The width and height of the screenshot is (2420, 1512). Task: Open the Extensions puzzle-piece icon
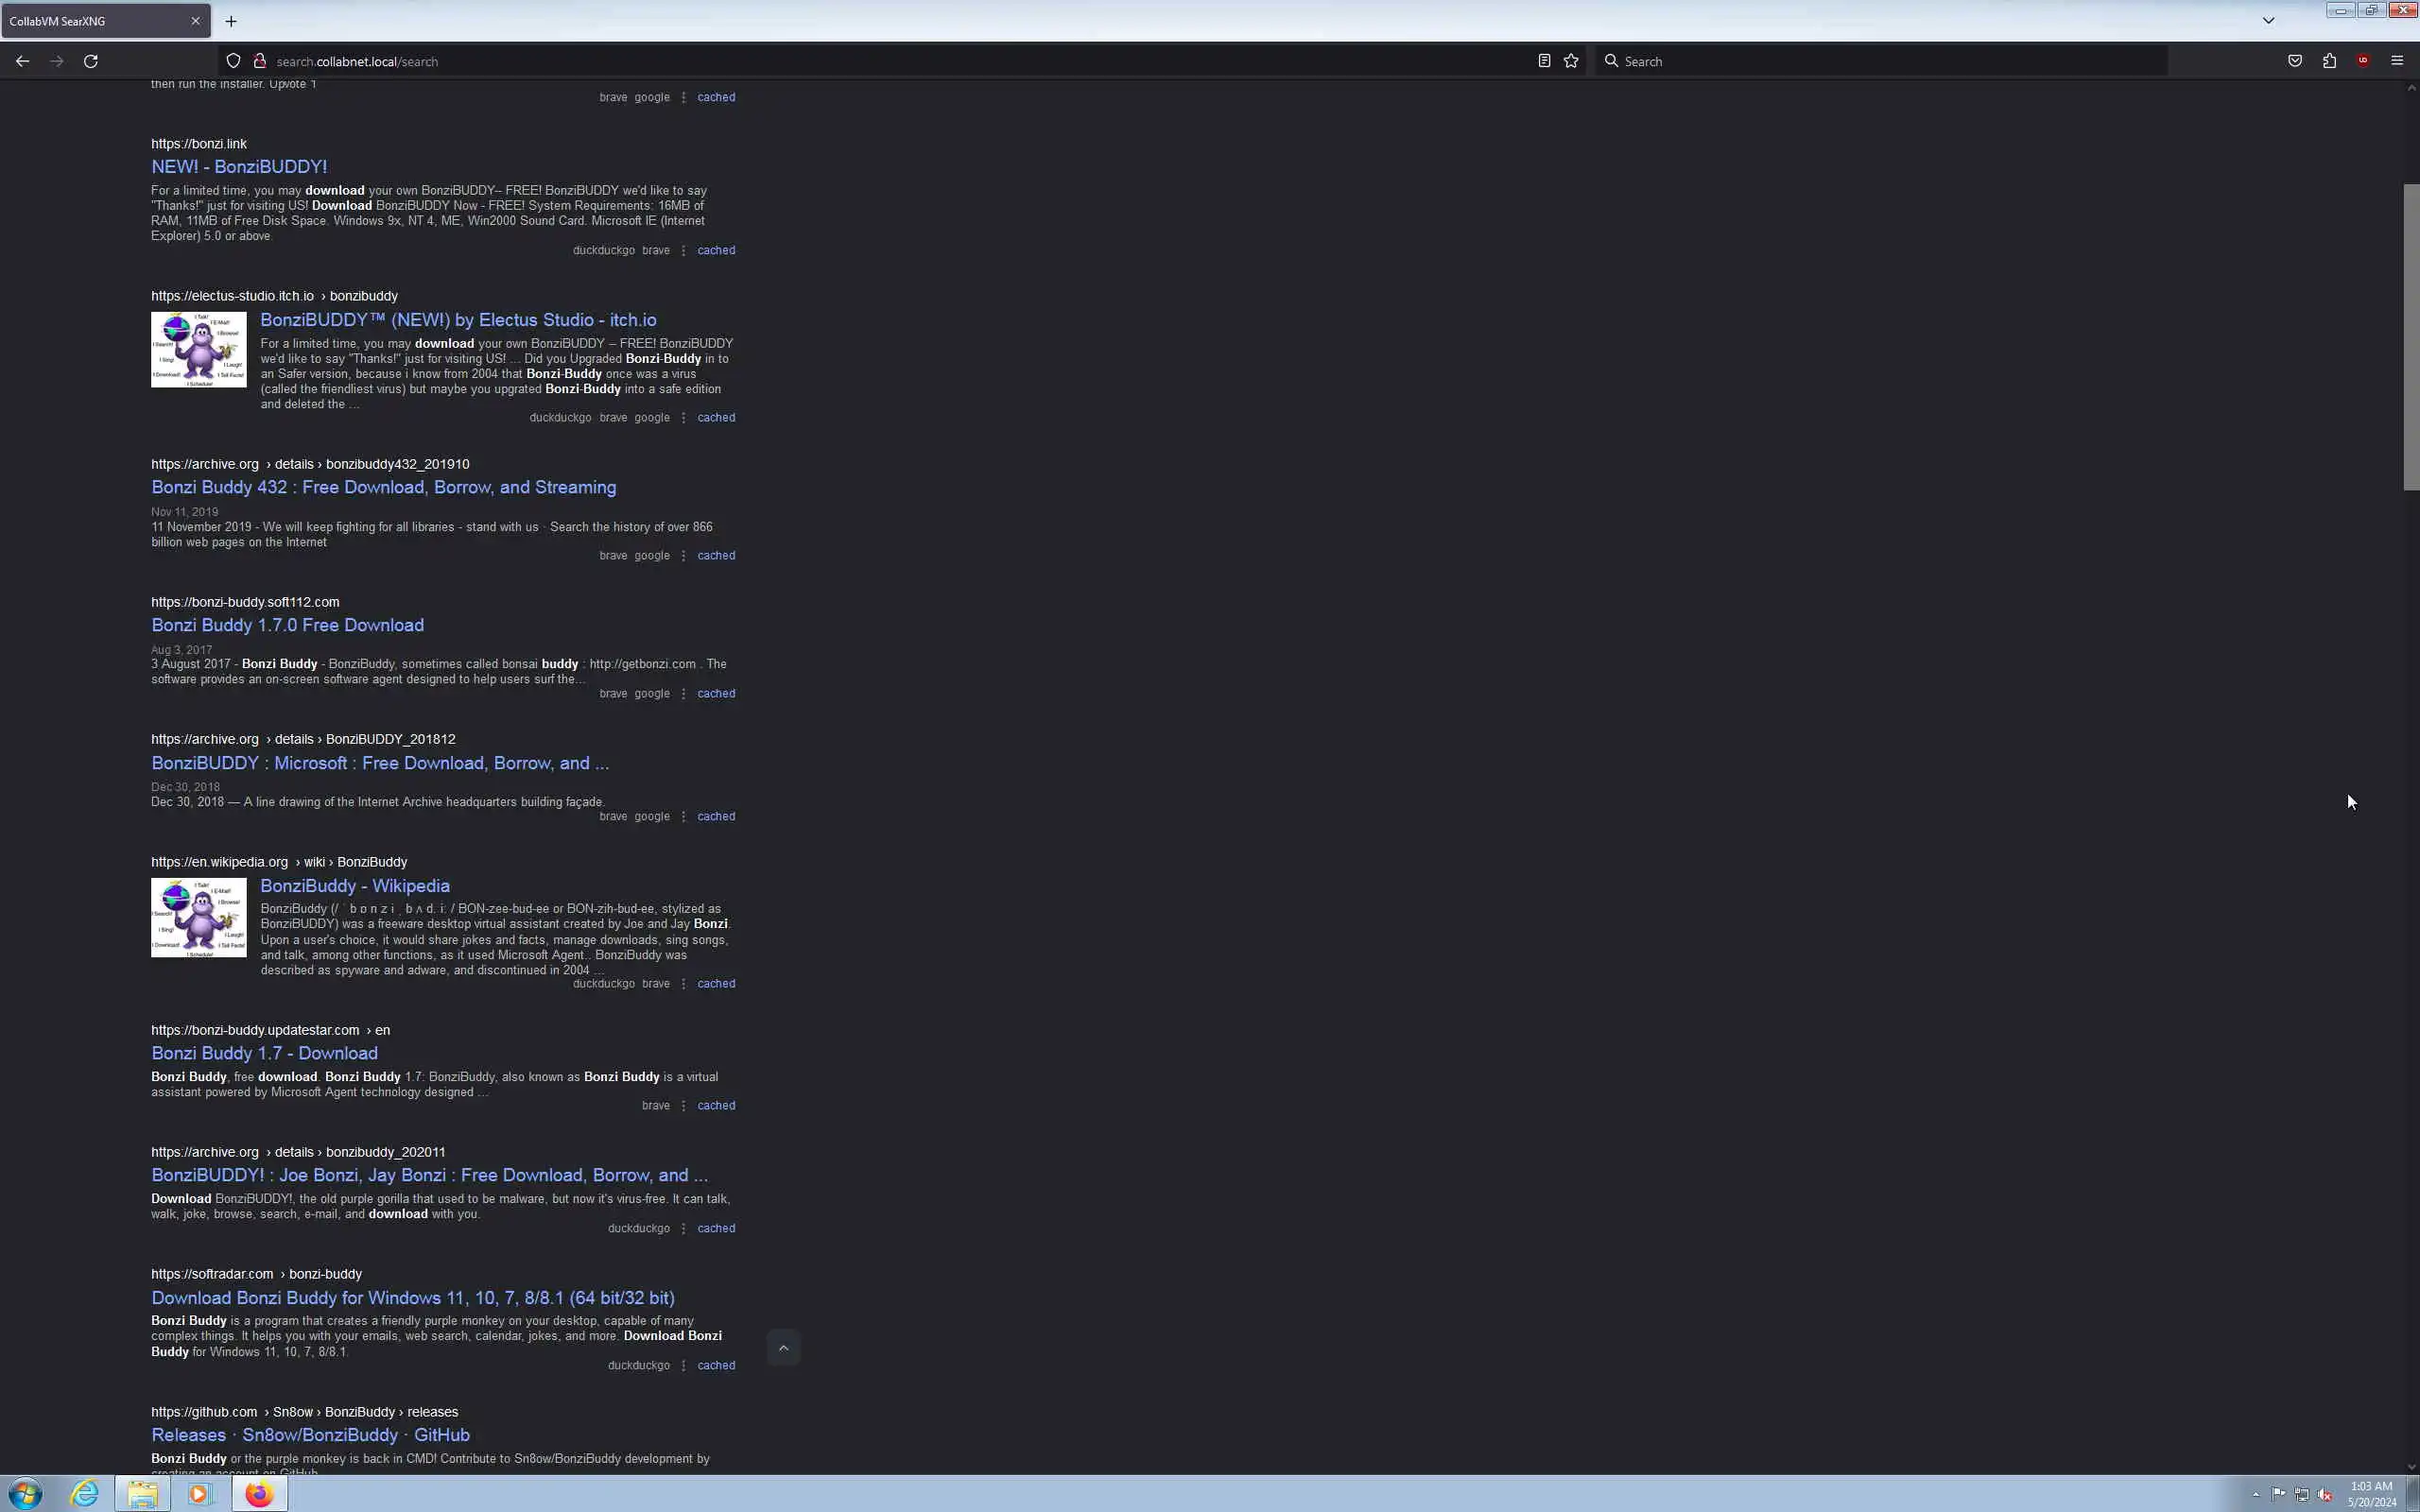[x=2329, y=61]
